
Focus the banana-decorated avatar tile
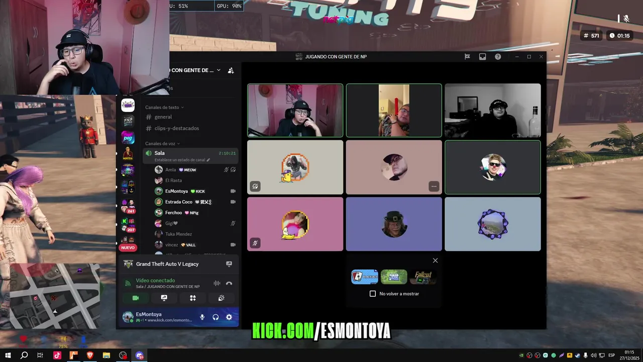(x=295, y=224)
